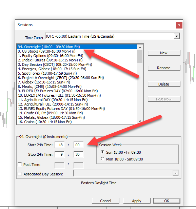Viewport: 196px width, 209px height.
Task: Click the session list scrollbar thumb
Action: [140, 57]
